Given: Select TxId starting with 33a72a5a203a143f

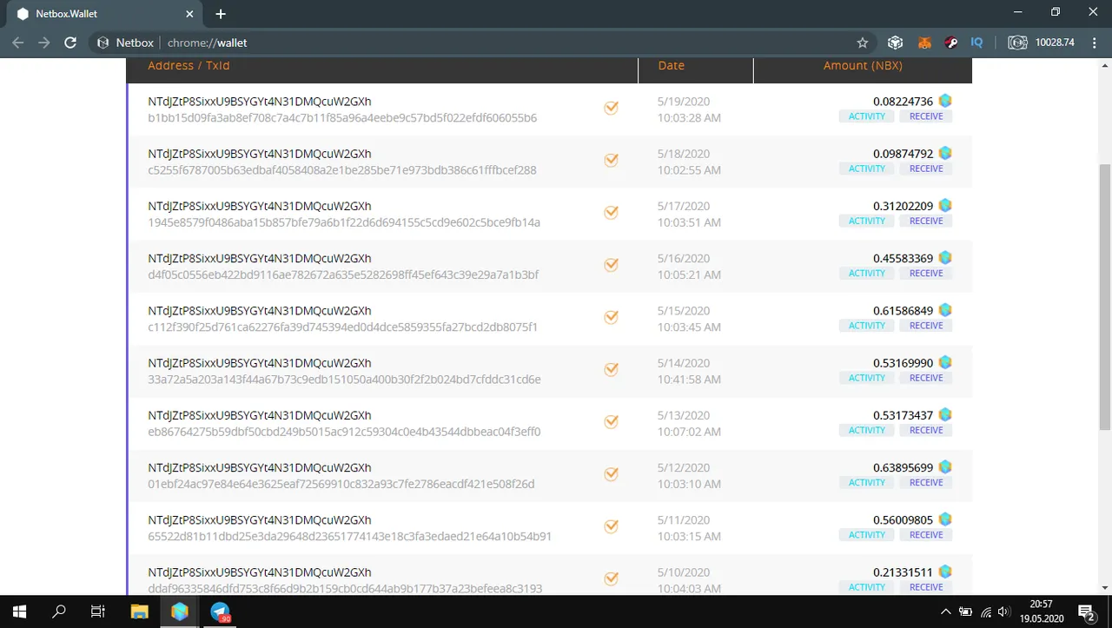Looking at the screenshot, I should point(344,380).
